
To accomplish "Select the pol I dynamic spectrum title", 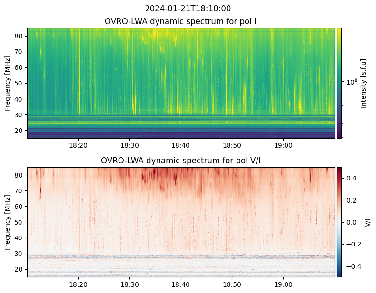I will click(x=181, y=21).
